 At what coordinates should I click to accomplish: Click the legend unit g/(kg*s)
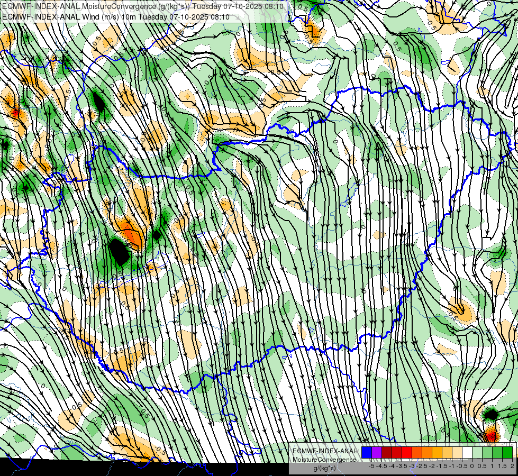pyautogui.click(x=324, y=468)
